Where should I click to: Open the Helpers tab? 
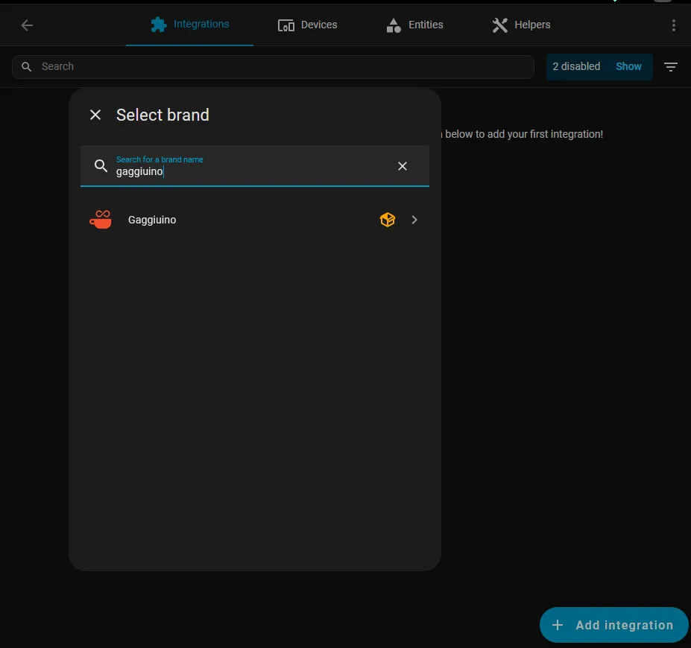click(521, 25)
